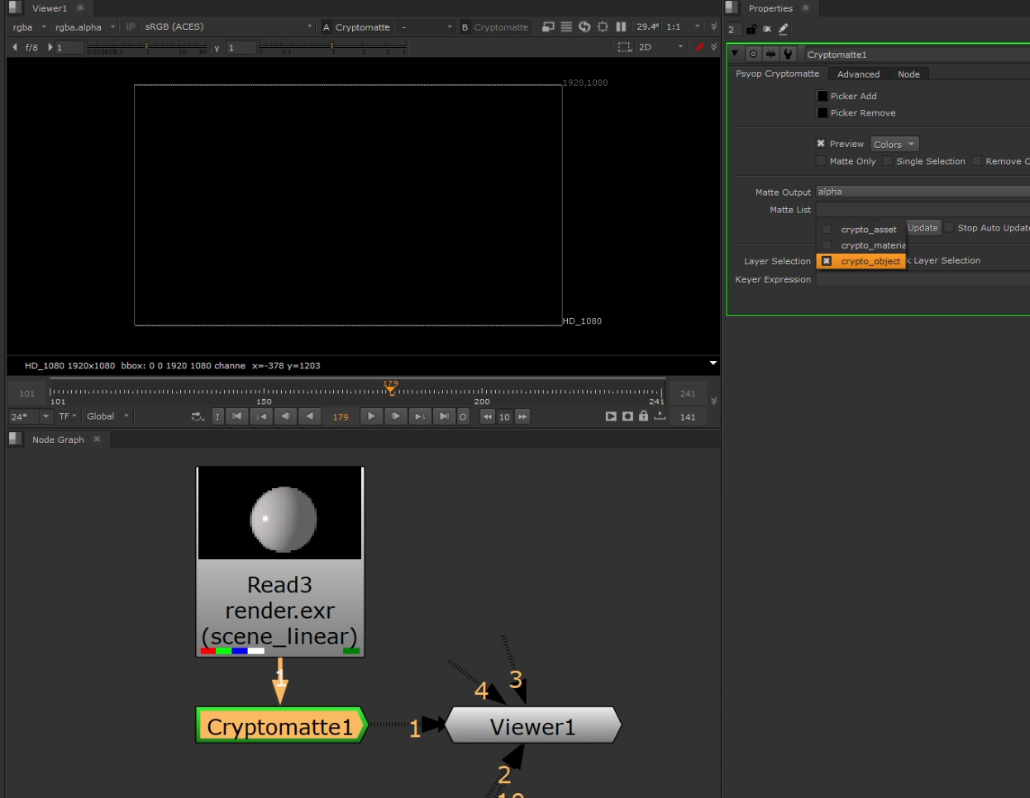
Task: Enable the Stop Auto Update checkbox
Action: 949,227
